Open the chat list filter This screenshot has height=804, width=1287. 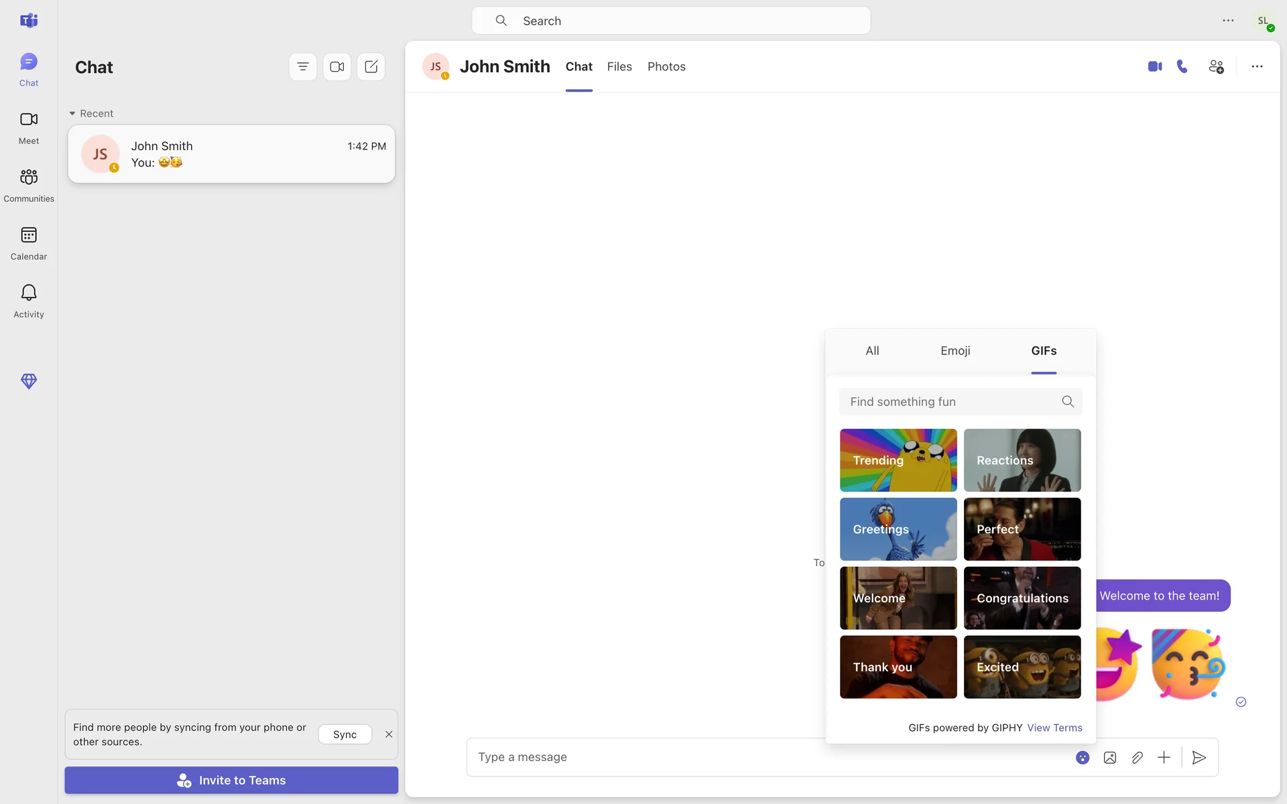click(x=303, y=67)
